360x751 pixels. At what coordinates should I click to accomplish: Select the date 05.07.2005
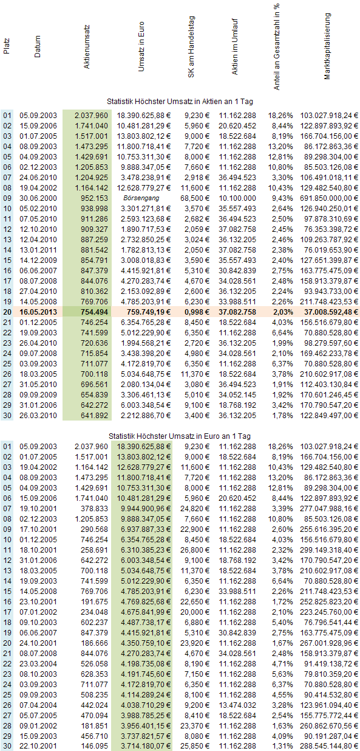point(38,717)
